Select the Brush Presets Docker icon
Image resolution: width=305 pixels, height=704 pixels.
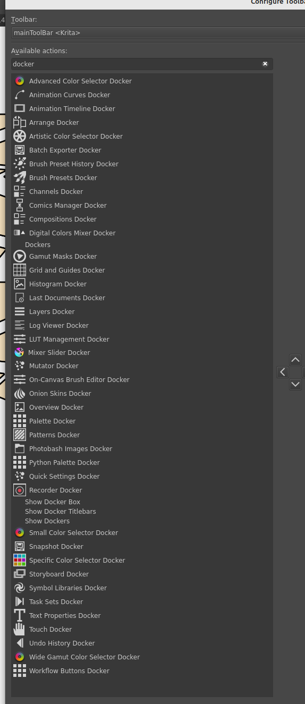20,178
